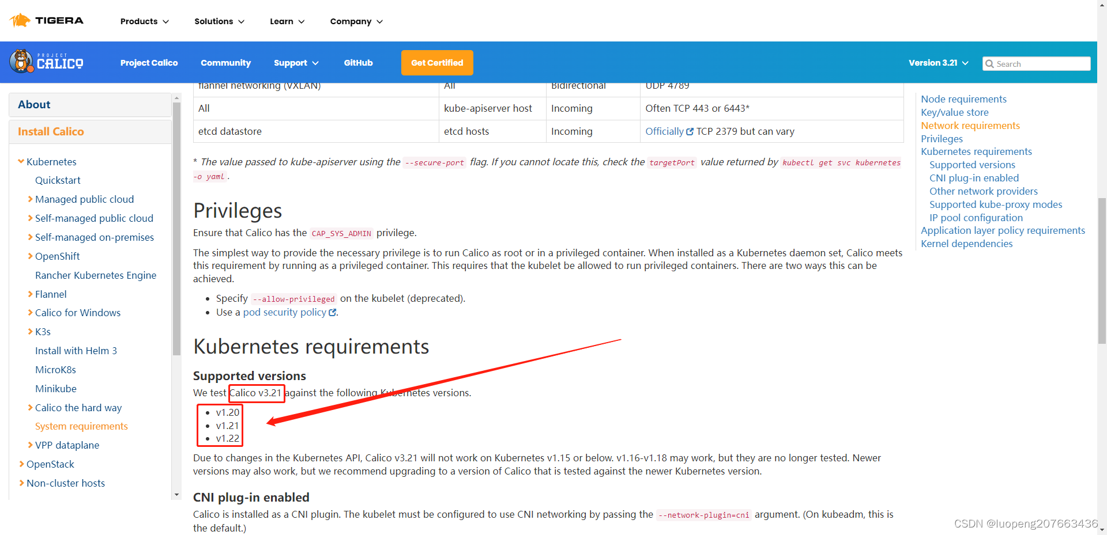Click external link icon after pod security policy
The height and width of the screenshot is (535, 1107).
coord(332,313)
